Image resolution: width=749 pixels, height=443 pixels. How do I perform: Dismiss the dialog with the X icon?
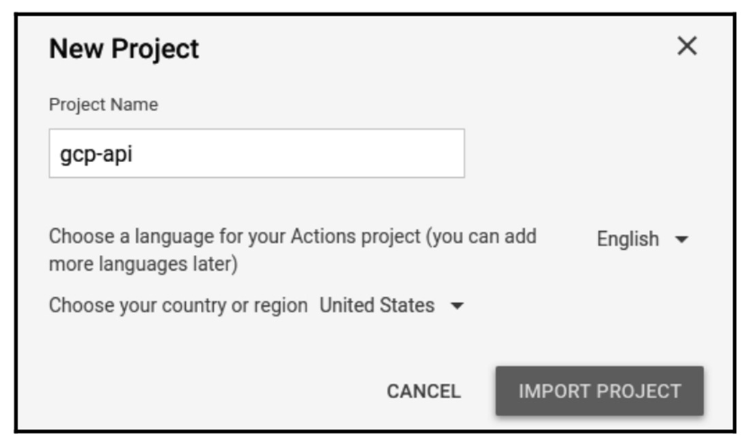(x=687, y=46)
